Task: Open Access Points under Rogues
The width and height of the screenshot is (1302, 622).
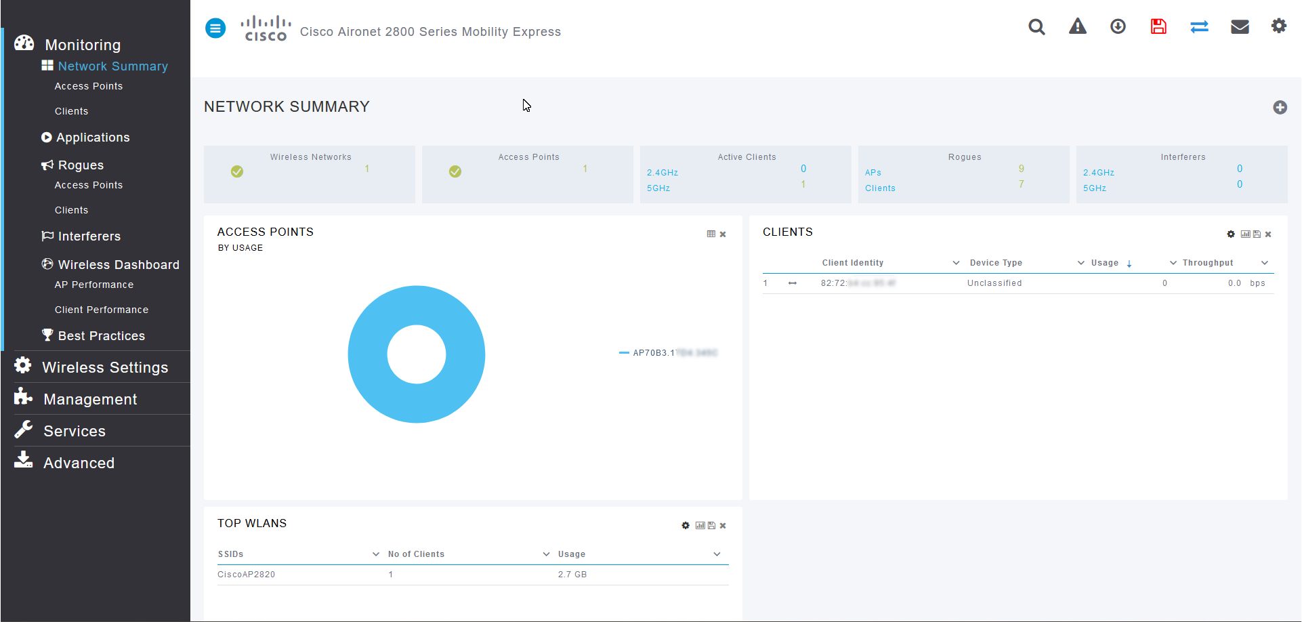Action: [x=89, y=185]
